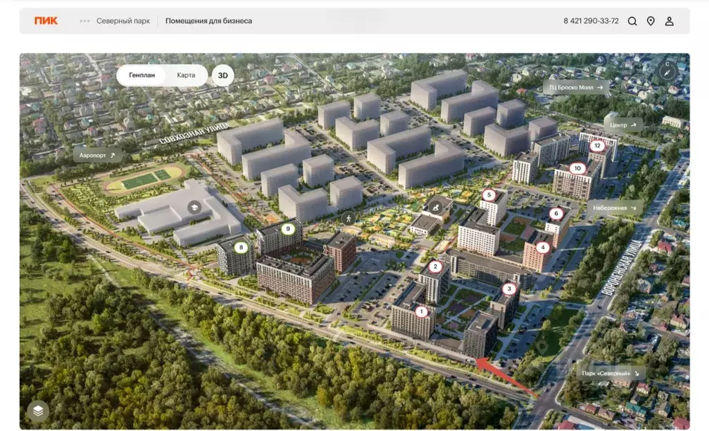Click the compass icon on the map
The height and width of the screenshot is (431, 709).
[667, 71]
